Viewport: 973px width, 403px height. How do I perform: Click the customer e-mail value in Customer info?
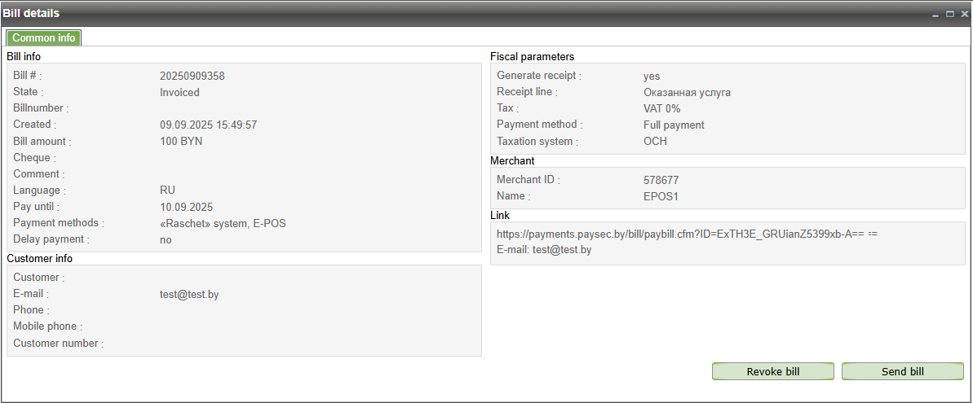(189, 294)
